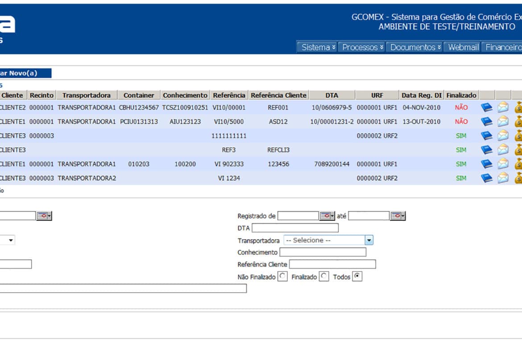Click conhecimento cell TCSZ100910251
522x348 pixels.
point(185,108)
